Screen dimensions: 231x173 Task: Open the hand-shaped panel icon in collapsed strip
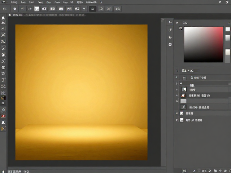coord(170,44)
